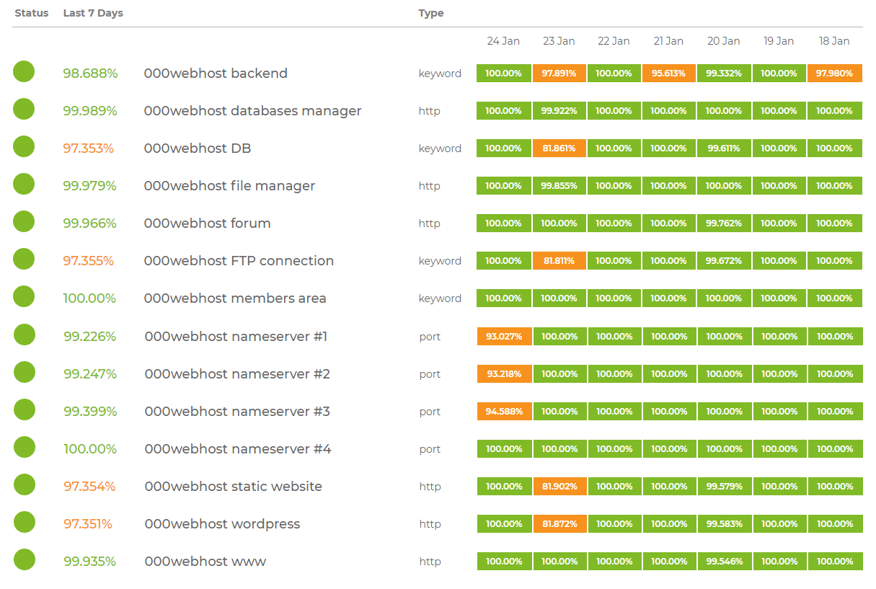Select status indicator for 000webhost www
This screenshot has height=589, width=876.
[x=25, y=560]
